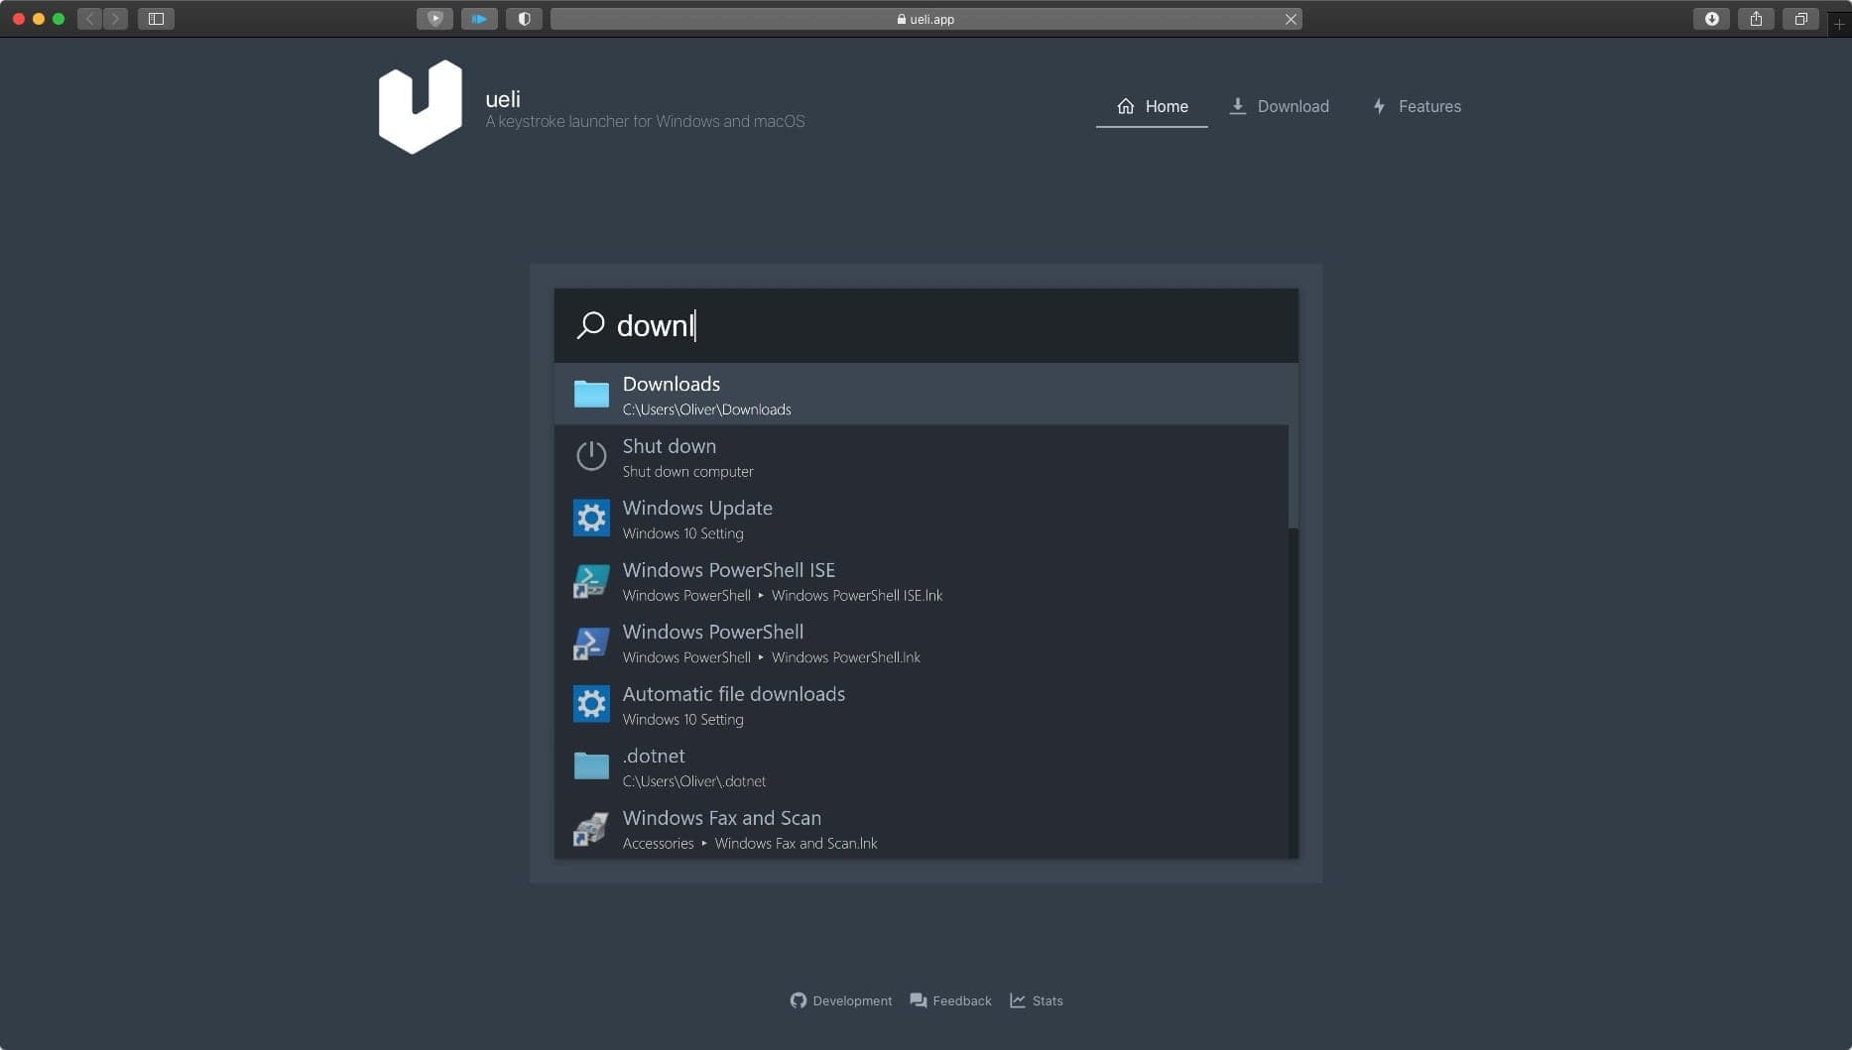Click the download arrow icon beside Download
The width and height of the screenshot is (1852, 1050).
(x=1237, y=106)
